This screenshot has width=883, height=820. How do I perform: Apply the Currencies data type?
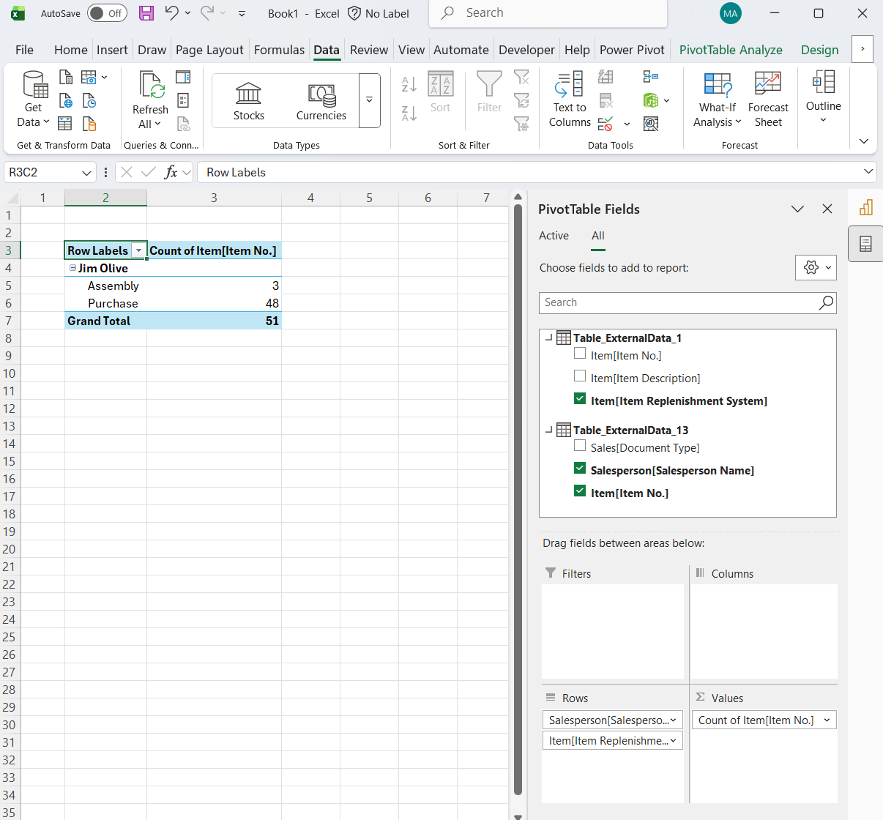point(321,99)
